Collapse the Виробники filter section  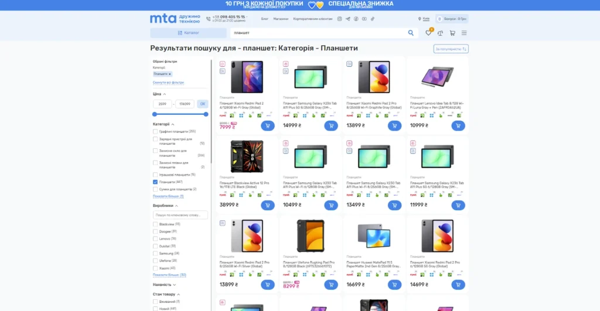pos(165,206)
